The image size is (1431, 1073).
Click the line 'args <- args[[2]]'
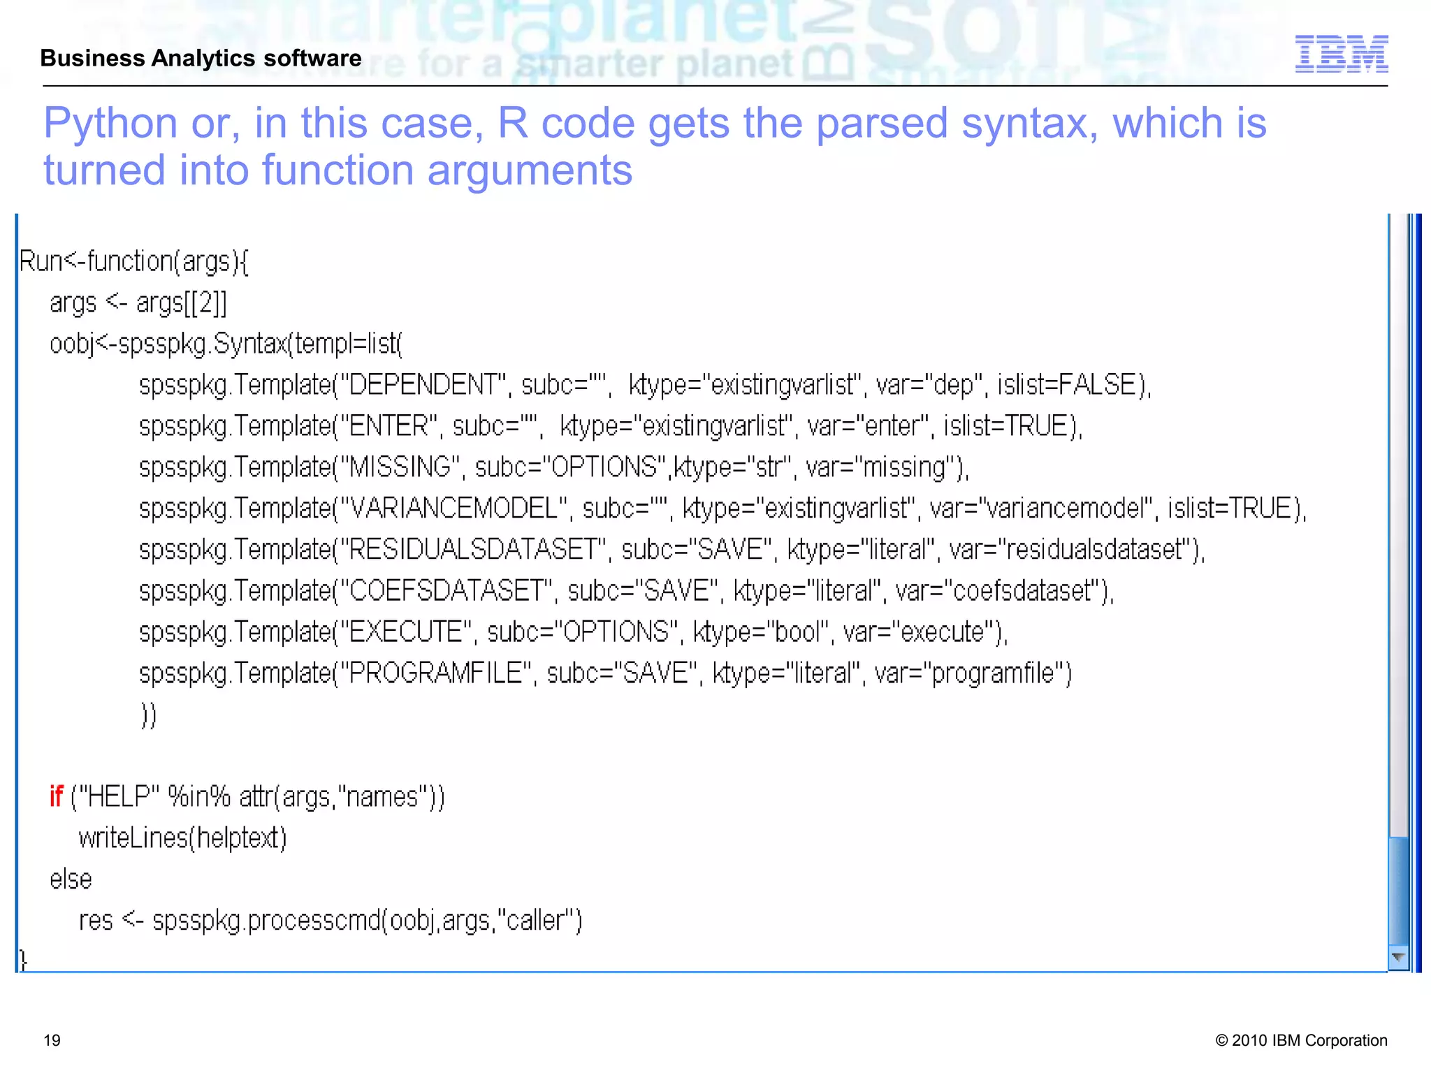[x=138, y=303]
